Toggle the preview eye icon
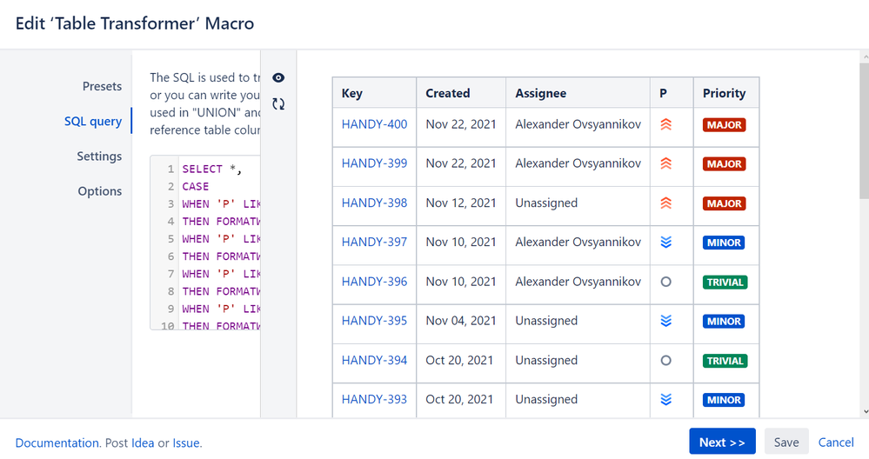The height and width of the screenshot is (459, 869). point(278,78)
